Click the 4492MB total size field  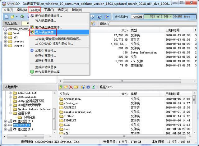click(137, 17)
